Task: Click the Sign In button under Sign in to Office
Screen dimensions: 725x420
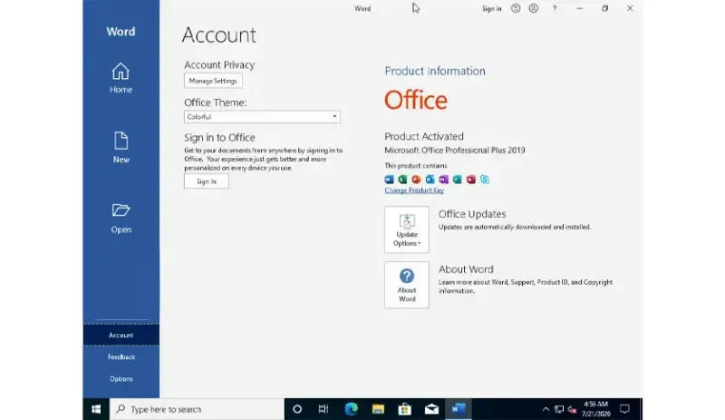Action: (x=207, y=181)
